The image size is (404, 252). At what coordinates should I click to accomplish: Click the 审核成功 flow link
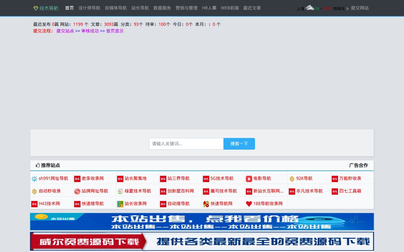(90, 31)
